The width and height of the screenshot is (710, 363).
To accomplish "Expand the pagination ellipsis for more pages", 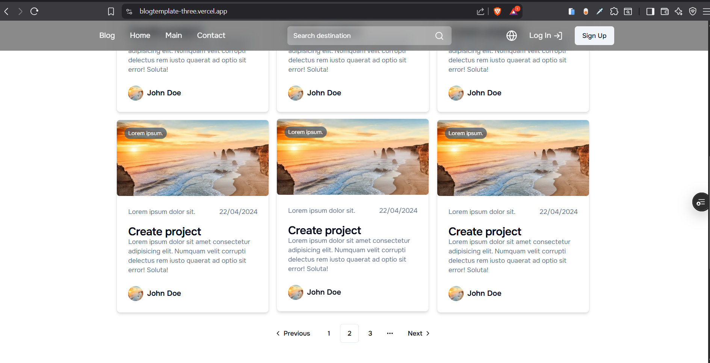I will (x=390, y=333).
